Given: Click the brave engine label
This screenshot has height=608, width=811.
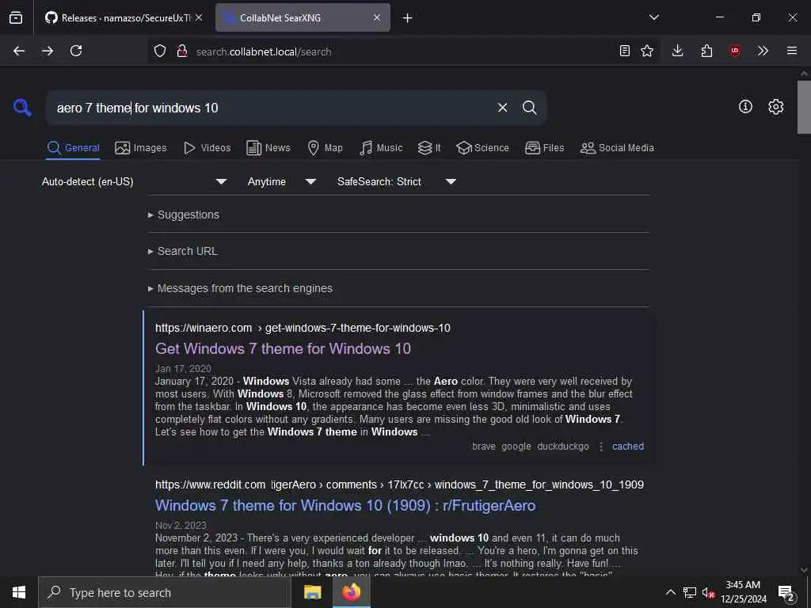Looking at the screenshot, I should pos(484,446).
